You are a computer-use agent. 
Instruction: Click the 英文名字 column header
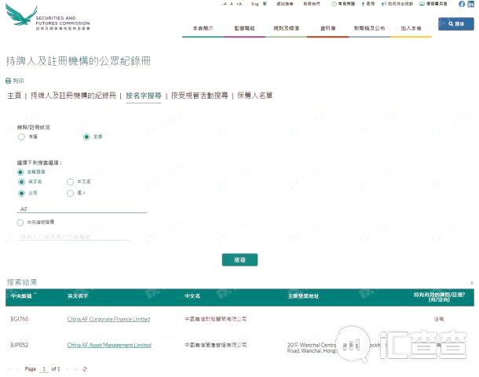tap(78, 296)
